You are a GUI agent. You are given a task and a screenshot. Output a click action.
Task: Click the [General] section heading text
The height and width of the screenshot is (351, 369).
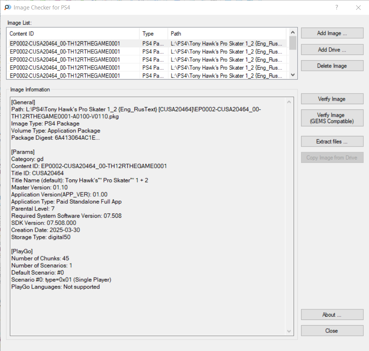[x=23, y=102]
